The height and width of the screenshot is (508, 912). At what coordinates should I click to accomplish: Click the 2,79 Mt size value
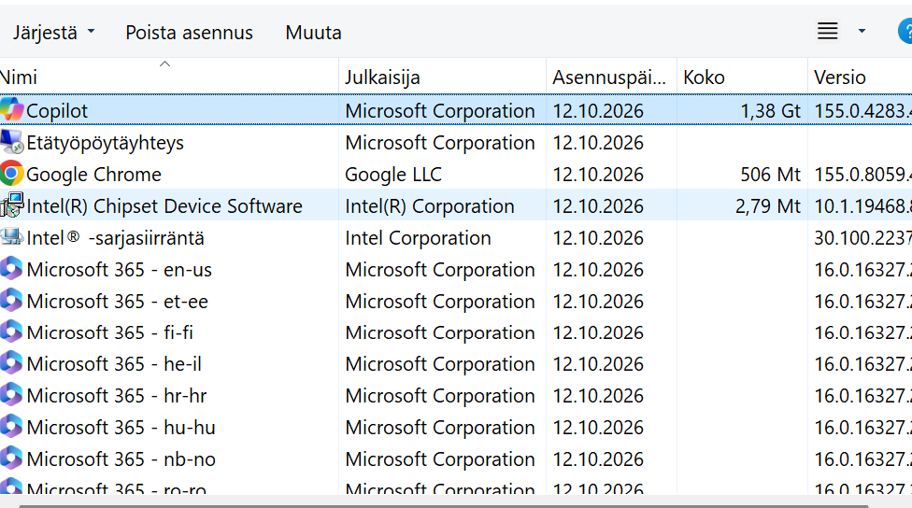[x=768, y=205]
